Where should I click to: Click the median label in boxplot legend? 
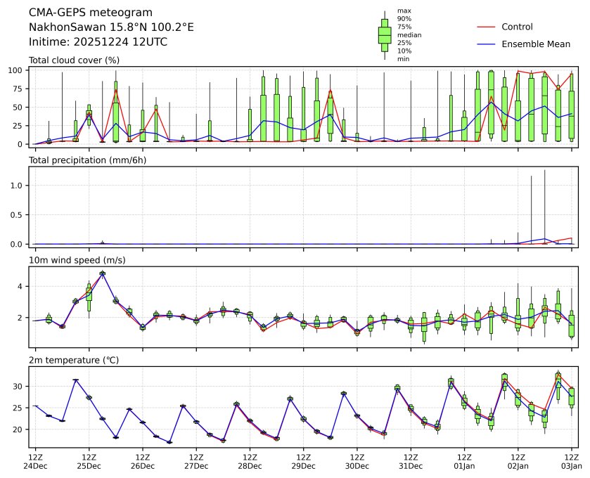click(x=404, y=34)
